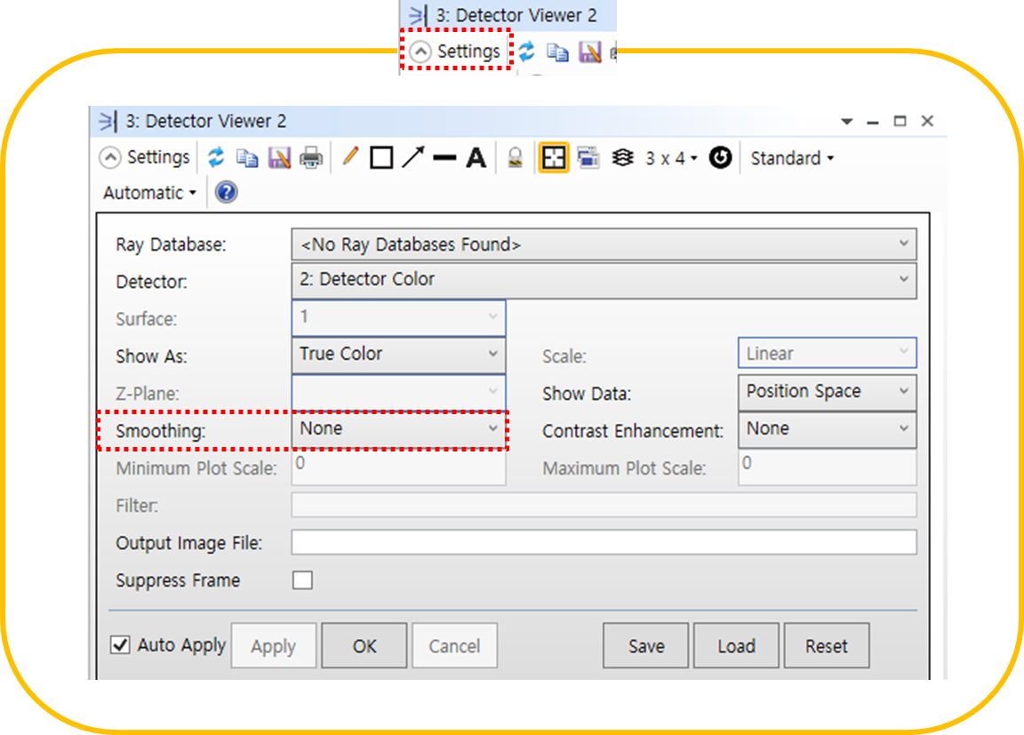Open the 3 x 4 layout dropdown
This screenshot has width=1024, height=735.
click(x=671, y=158)
